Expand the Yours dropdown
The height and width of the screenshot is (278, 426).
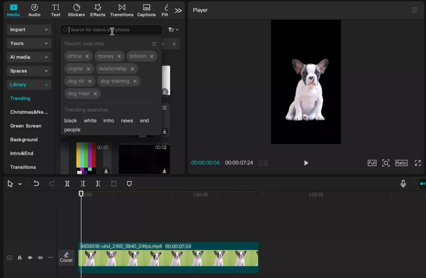tap(29, 43)
